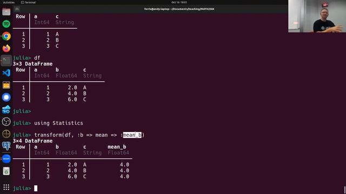Open the blue whale-shaped dock icon
Viewport: 346px width, 194px height.
click(x=6, y=109)
